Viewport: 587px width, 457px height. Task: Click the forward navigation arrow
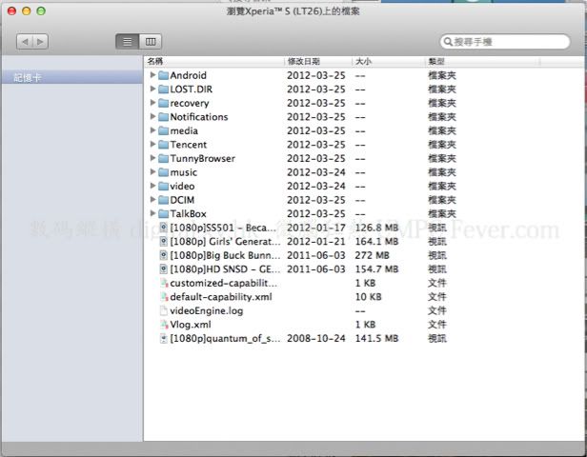[39, 42]
